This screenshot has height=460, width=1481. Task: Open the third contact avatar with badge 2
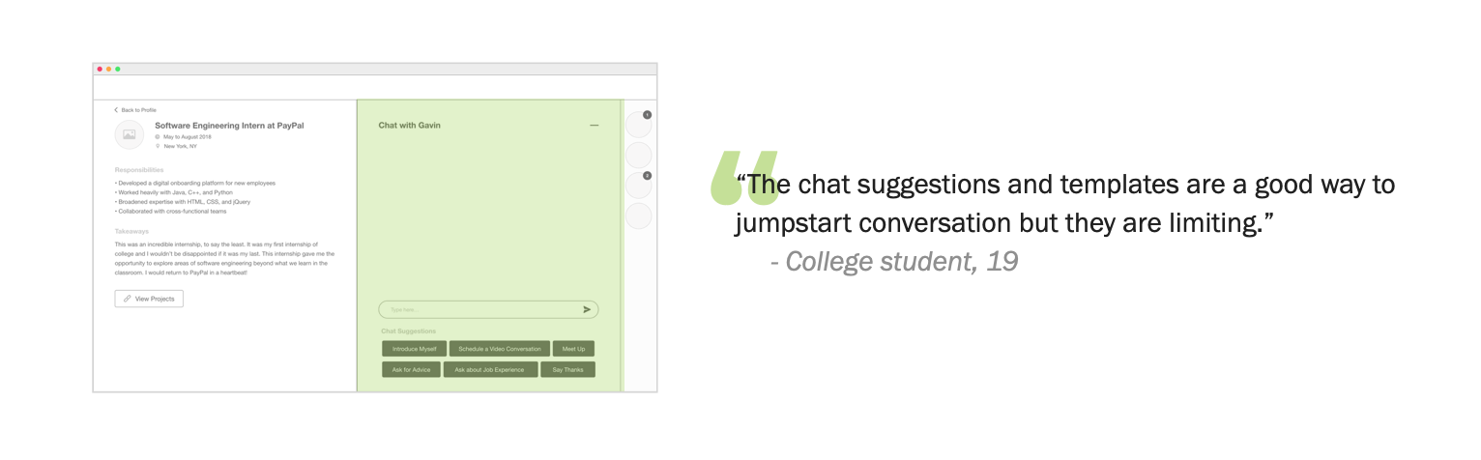pos(639,186)
